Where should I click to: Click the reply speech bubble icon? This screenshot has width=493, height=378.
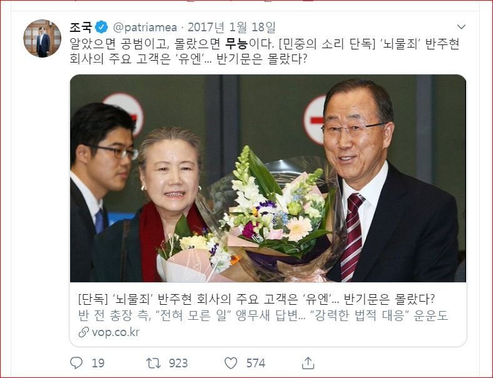(76, 363)
